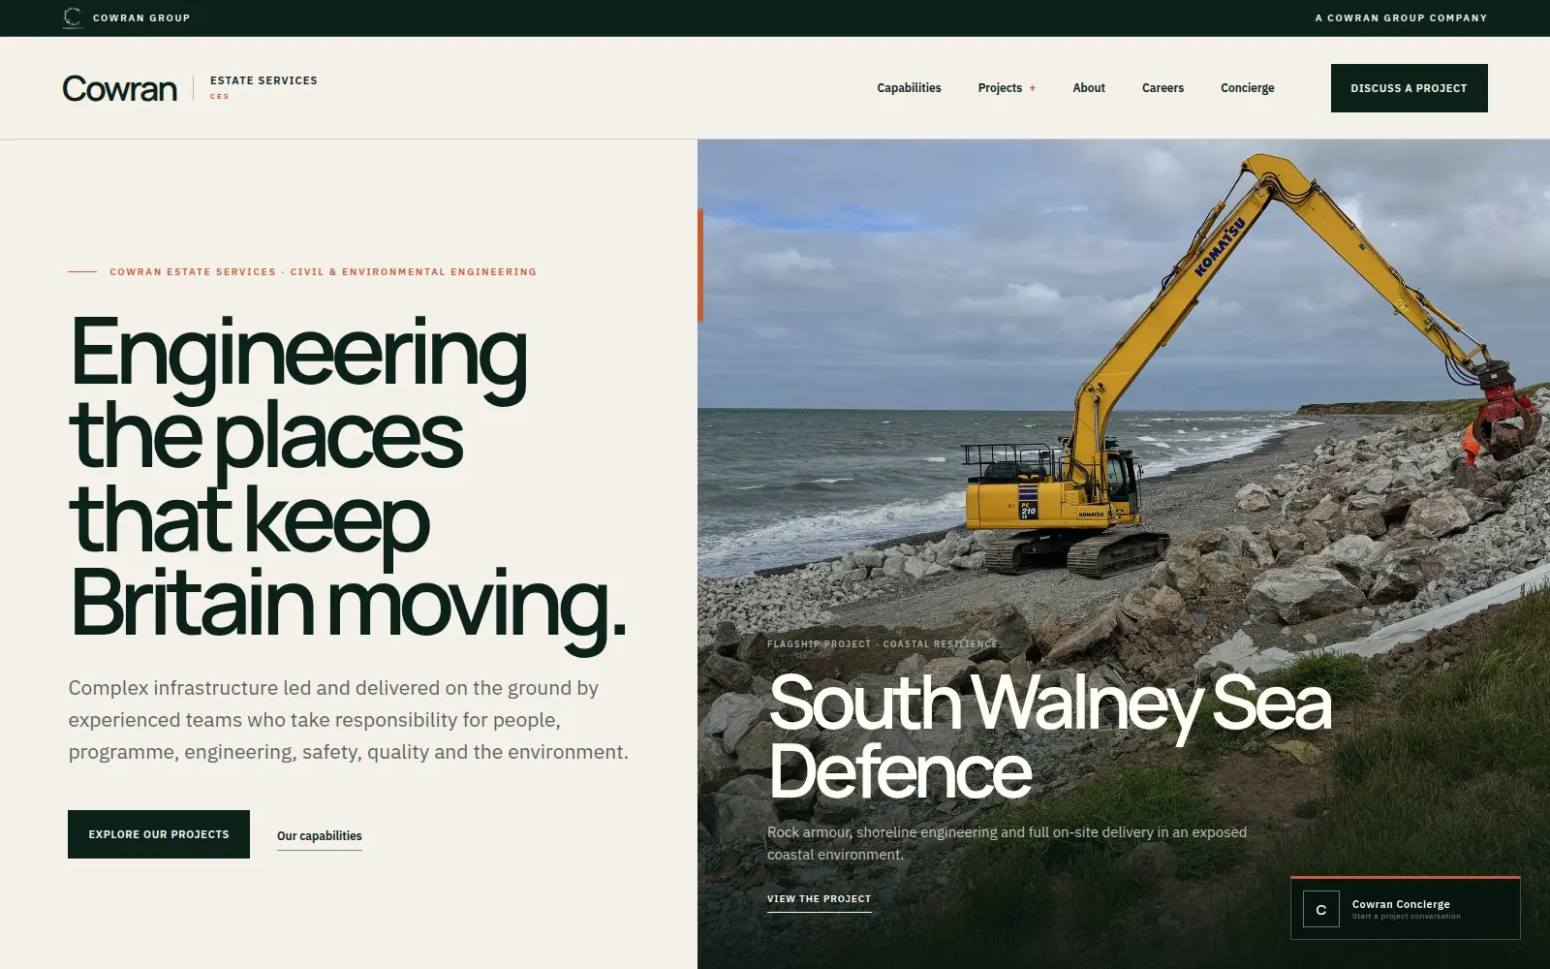This screenshot has height=969, width=1550.
Task: Click the South Walney Sea Defence heading
Action: point(1049,736)
